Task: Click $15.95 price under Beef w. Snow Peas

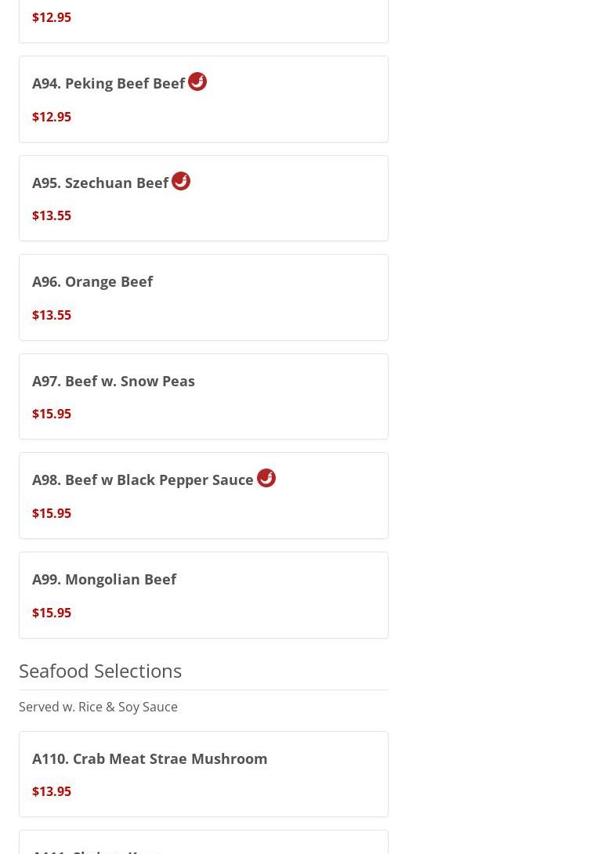Action: pos(52,414)
